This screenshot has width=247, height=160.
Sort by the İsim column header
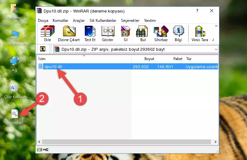84,59
